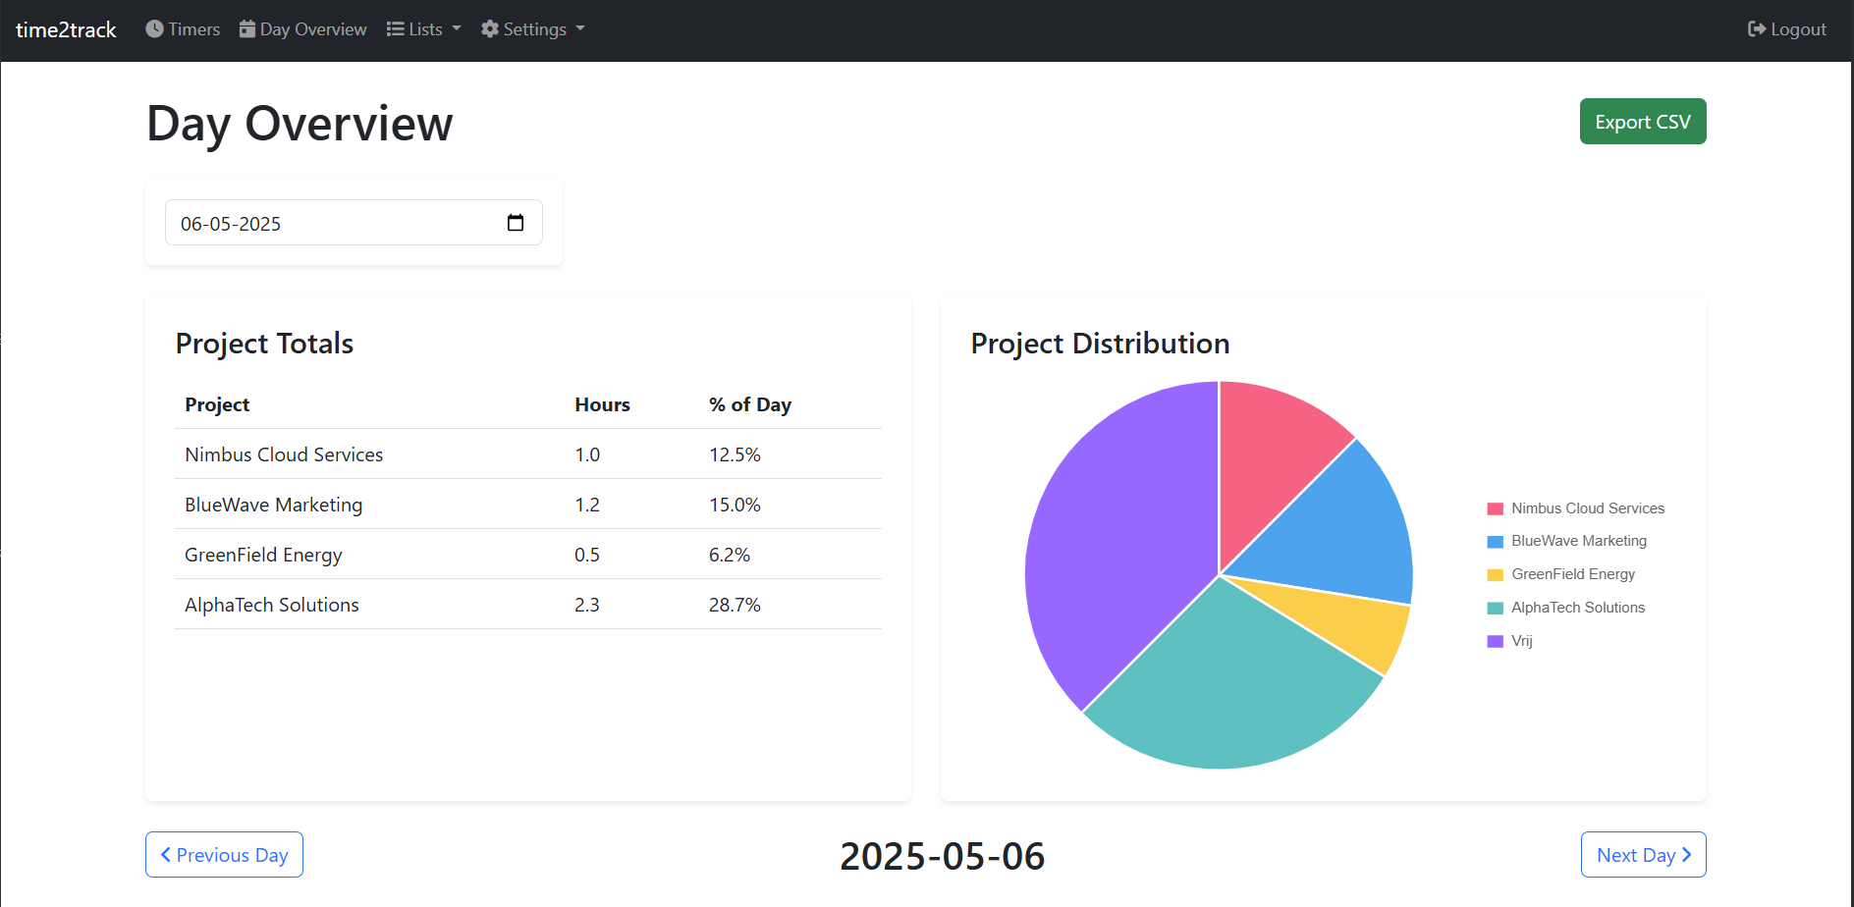Select the Nimbus Cloud Services table row name
The height and width of the screenshot is (907, 1854).
(x=284, y=454)
